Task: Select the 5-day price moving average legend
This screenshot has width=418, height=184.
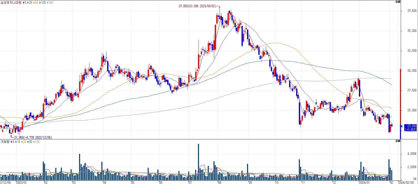Action: (24, 2)
